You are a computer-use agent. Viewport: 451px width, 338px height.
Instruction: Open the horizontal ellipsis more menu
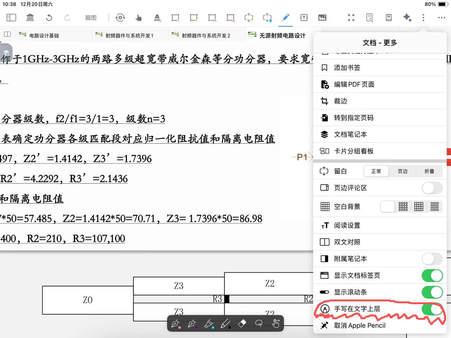[442, 18]
